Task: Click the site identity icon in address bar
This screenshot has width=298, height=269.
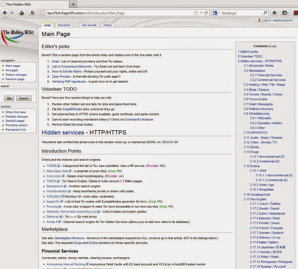Action: pyautogui.click(x=42, y=13)
